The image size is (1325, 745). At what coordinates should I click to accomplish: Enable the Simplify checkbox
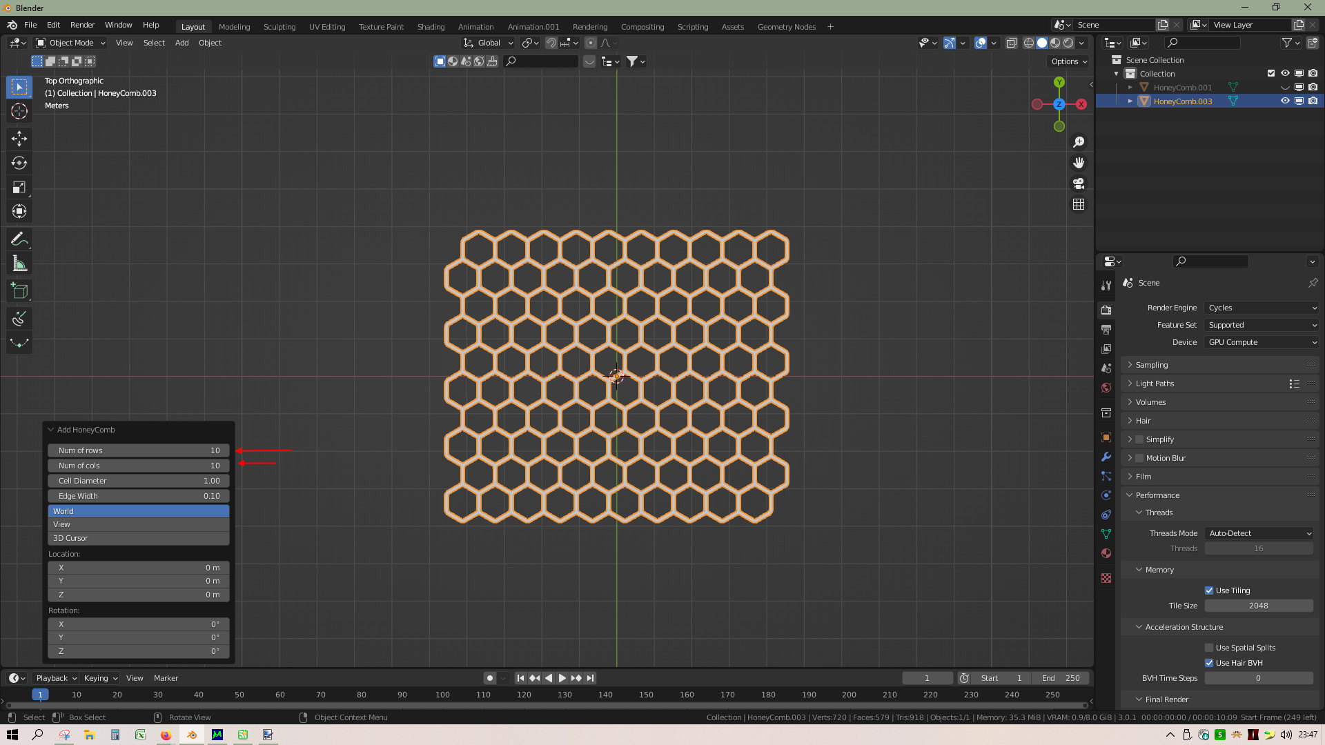tap(1139, 439)
